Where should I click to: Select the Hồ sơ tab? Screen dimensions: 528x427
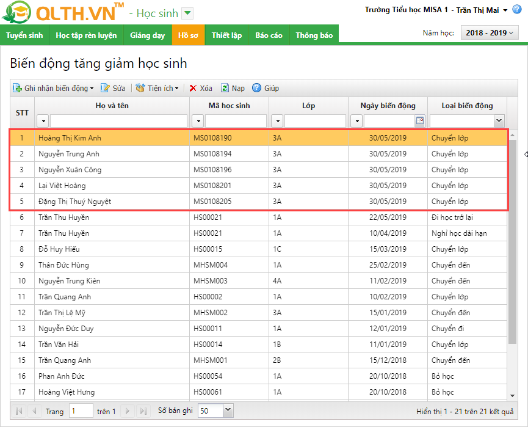pyautogui.click(x=188, y=35)
